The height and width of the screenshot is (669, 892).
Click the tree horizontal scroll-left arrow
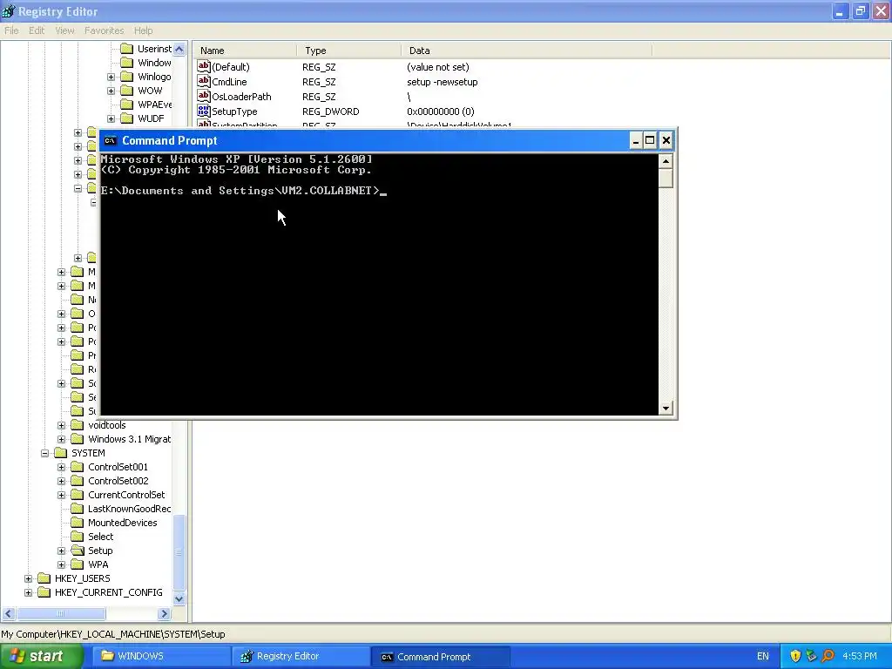click(x=9, y=614)
